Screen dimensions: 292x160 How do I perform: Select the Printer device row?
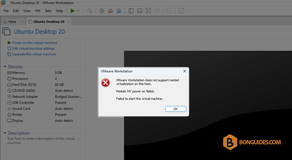tap(45, 114)
